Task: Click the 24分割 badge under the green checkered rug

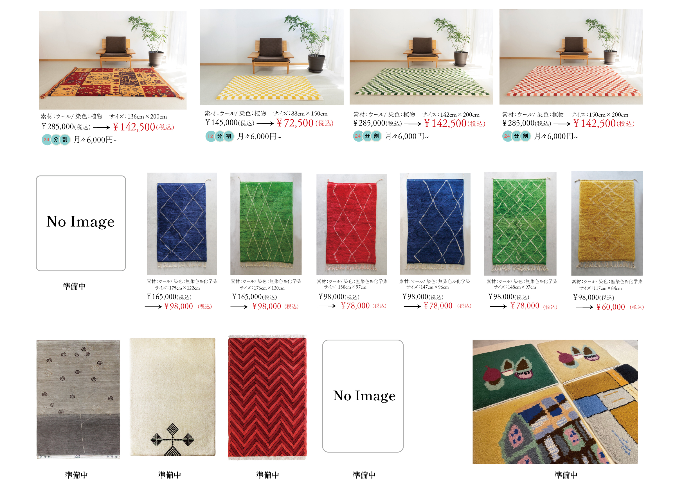Action: tap(367, 136)
